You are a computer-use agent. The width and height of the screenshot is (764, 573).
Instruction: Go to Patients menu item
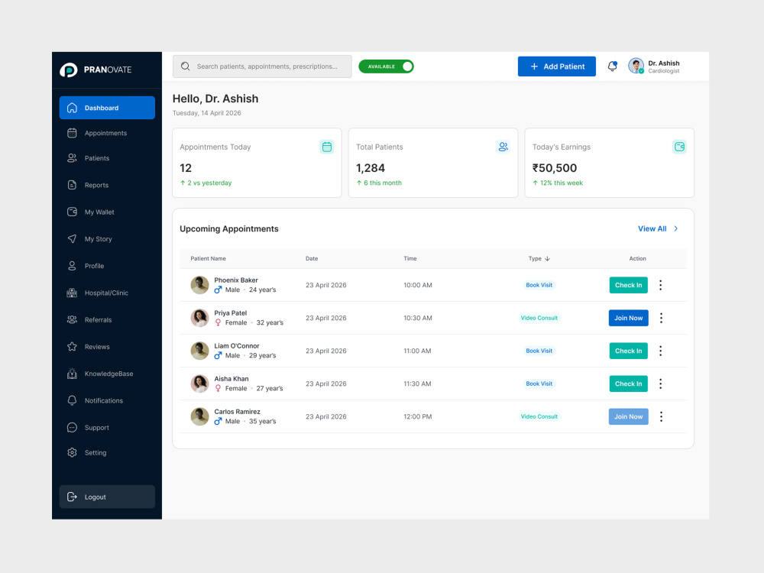[x=107, y=158]
